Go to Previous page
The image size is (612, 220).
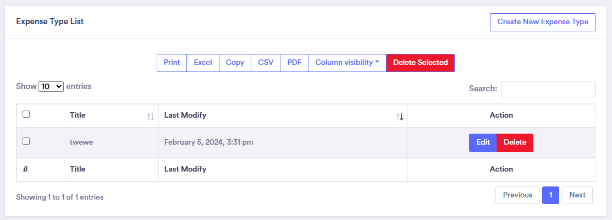(517, 195)
